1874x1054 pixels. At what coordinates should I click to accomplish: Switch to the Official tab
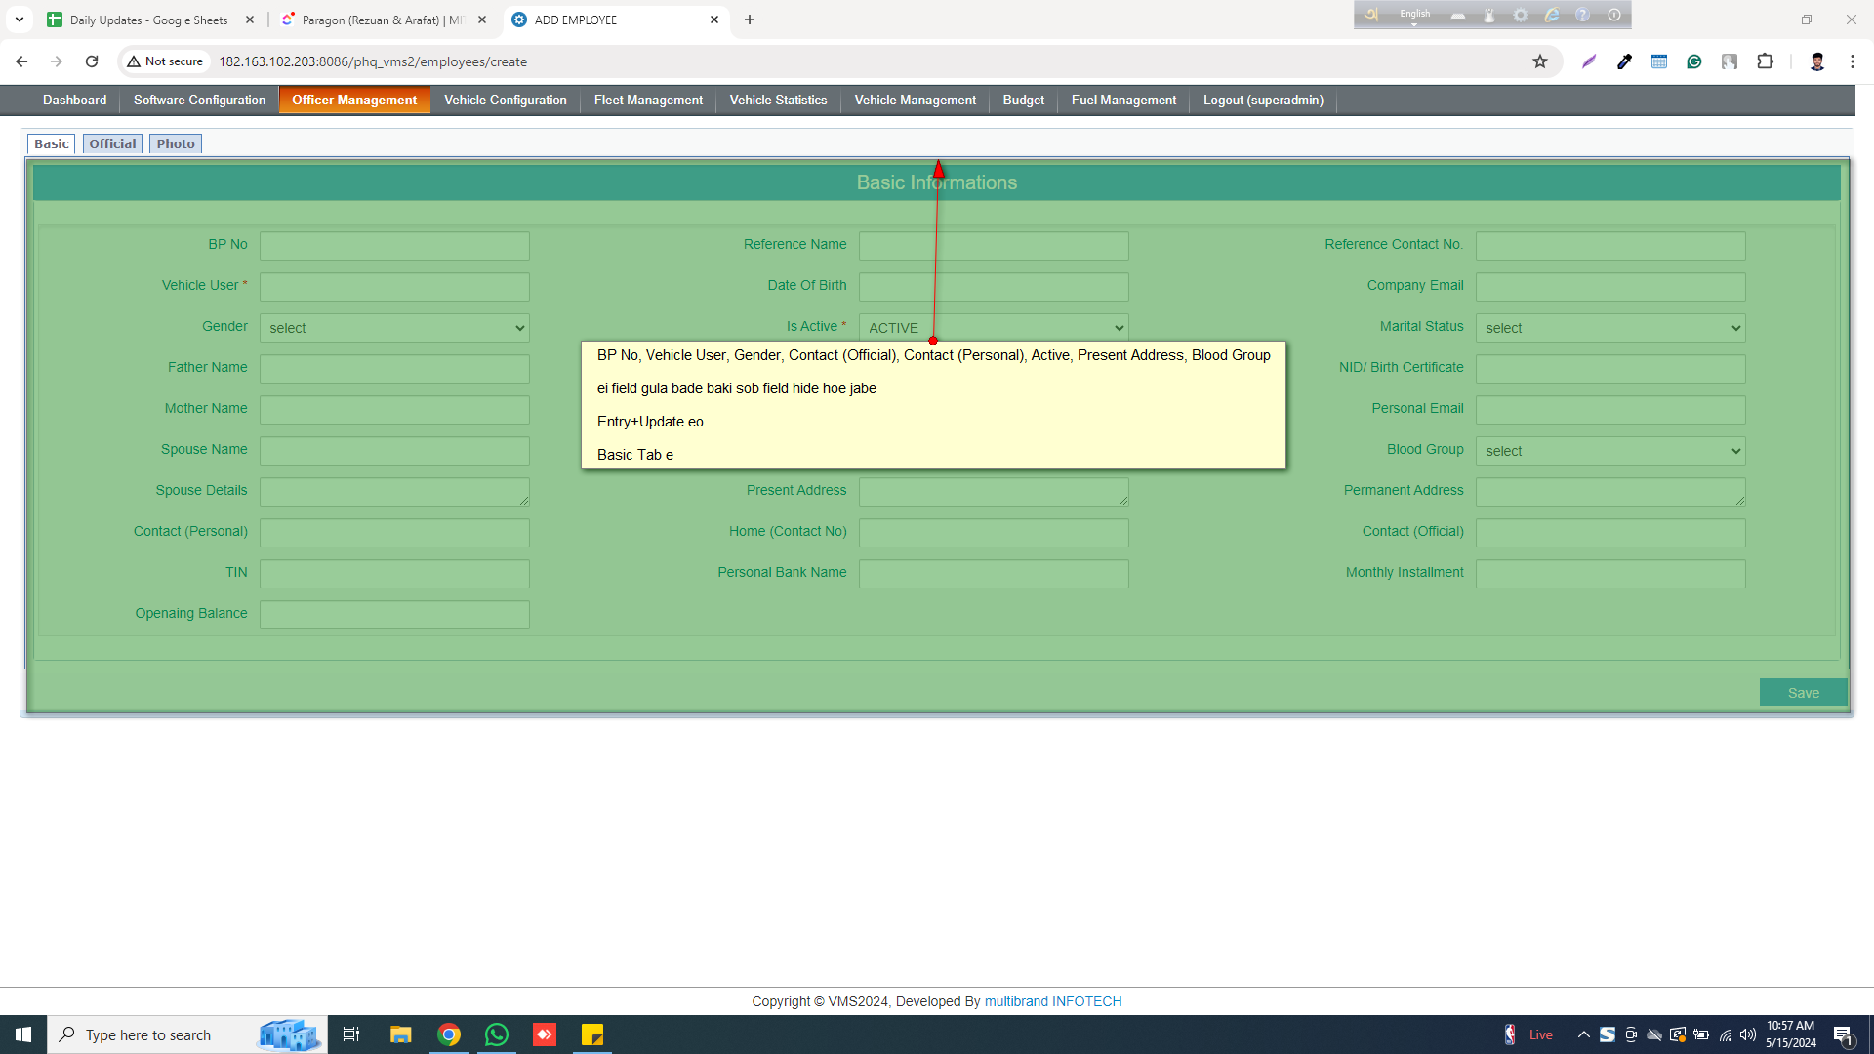(x=112, y=143)
